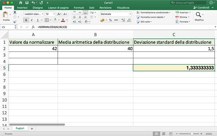Save the workbook with the floppy disk icon
This screenshot has width=217, height=136.
tap(27, 2)
